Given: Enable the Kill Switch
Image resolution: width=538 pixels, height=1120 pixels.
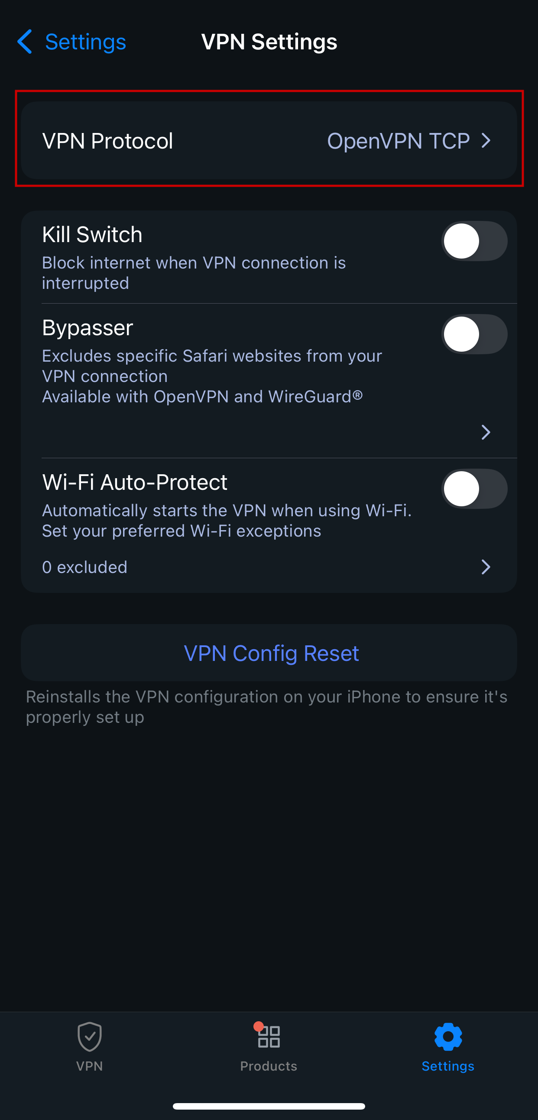Looking at the screenshot, I should 473,241.
